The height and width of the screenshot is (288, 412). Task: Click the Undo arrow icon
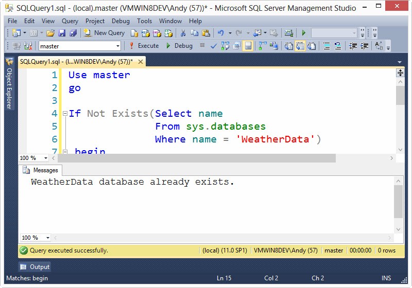pyautogui.click(x=221, y=33)
